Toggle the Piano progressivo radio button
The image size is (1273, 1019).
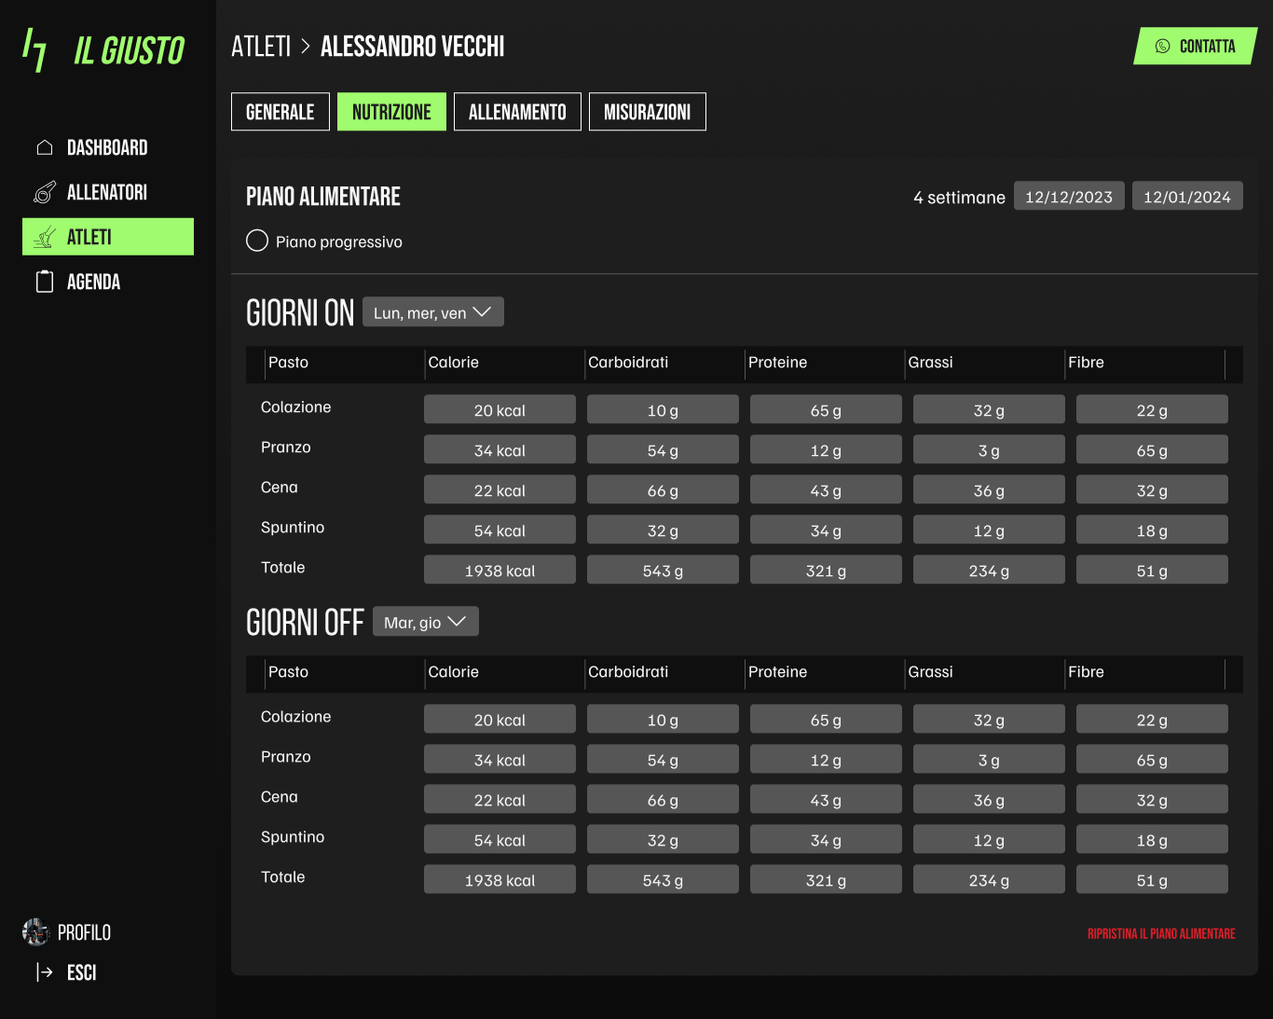coord(257,241)
